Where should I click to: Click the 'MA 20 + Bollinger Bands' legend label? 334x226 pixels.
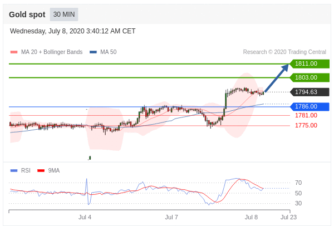(x=52, y=52)
